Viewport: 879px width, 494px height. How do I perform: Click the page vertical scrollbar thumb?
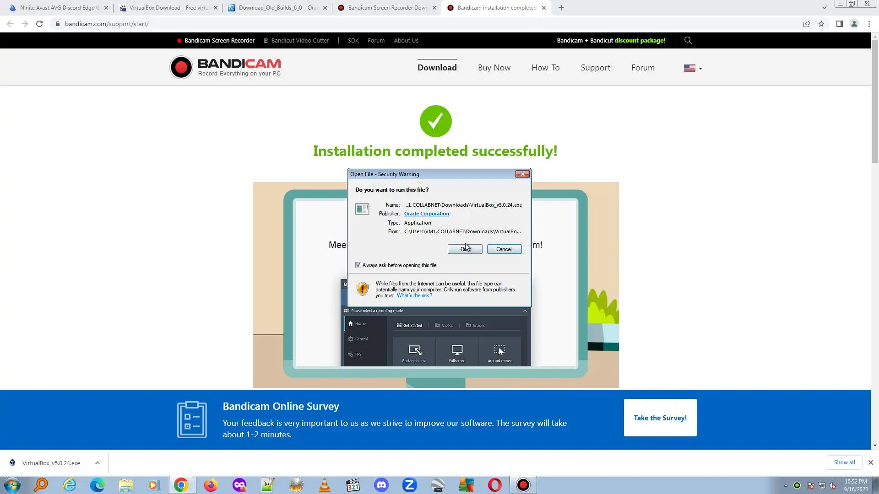[x=875, y=101]
